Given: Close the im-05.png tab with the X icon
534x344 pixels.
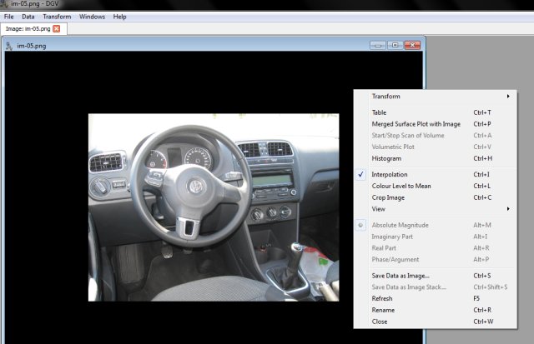Looking at the screenshot, I should (x=57, y=28).
